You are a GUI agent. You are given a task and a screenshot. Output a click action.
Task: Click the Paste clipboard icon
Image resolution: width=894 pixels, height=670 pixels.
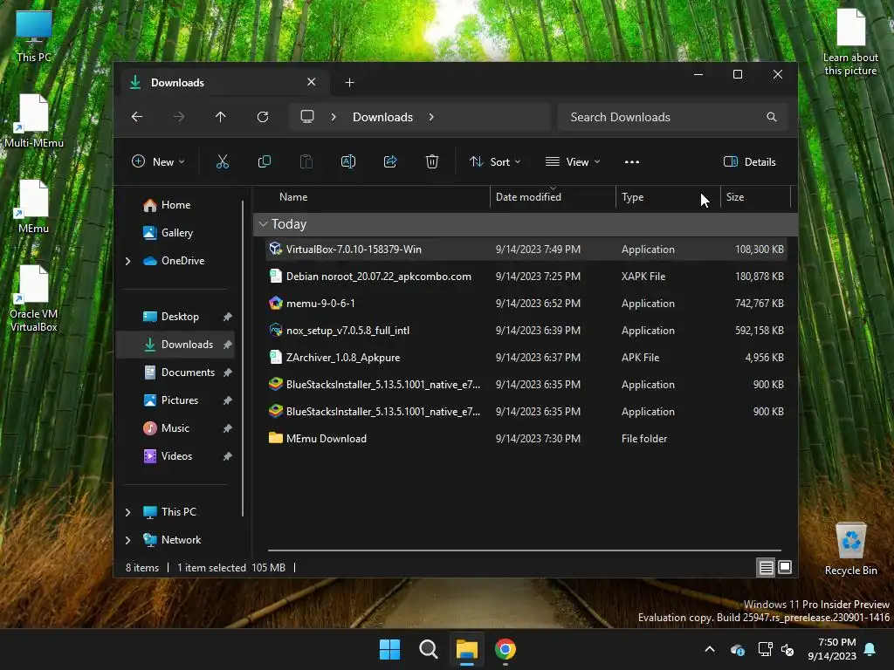point(306,161)
